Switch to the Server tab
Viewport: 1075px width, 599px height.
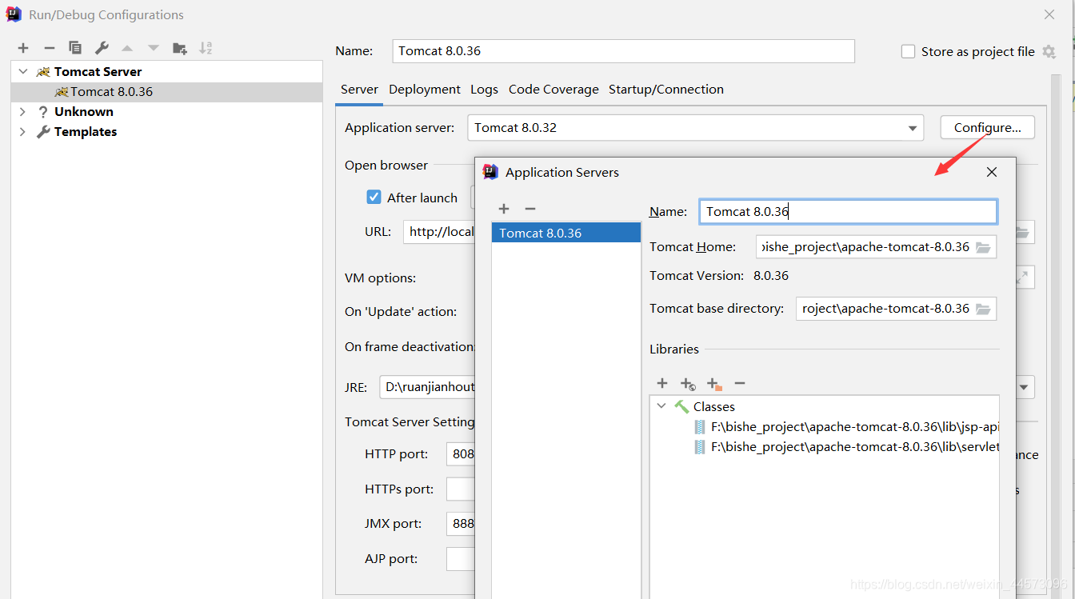359,90
